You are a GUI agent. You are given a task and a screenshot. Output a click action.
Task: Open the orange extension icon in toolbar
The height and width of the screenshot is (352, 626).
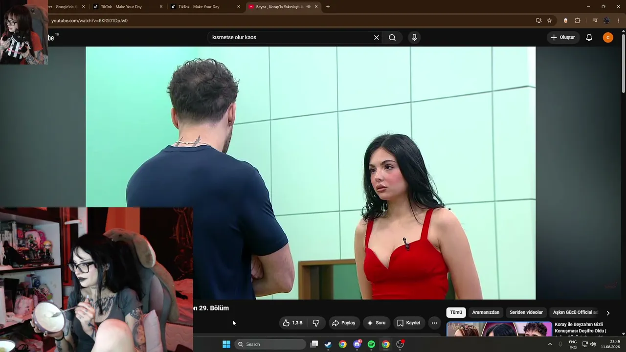[x=566, y=21]
